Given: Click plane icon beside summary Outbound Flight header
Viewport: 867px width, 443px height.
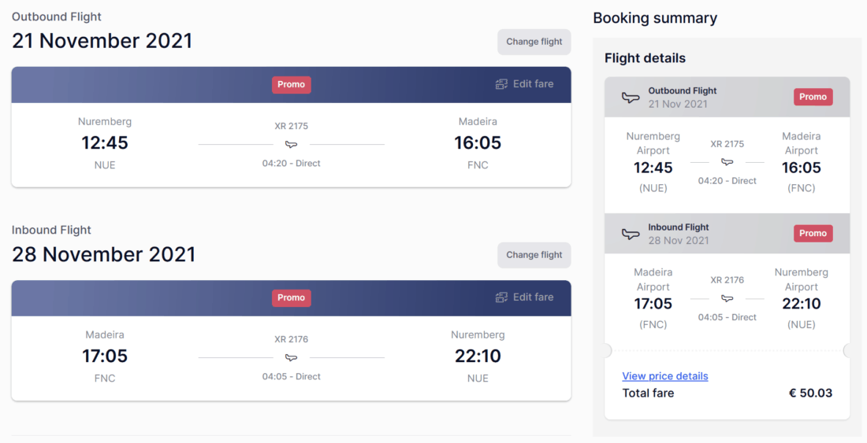Looking at the screenshot, I should 631,98.
